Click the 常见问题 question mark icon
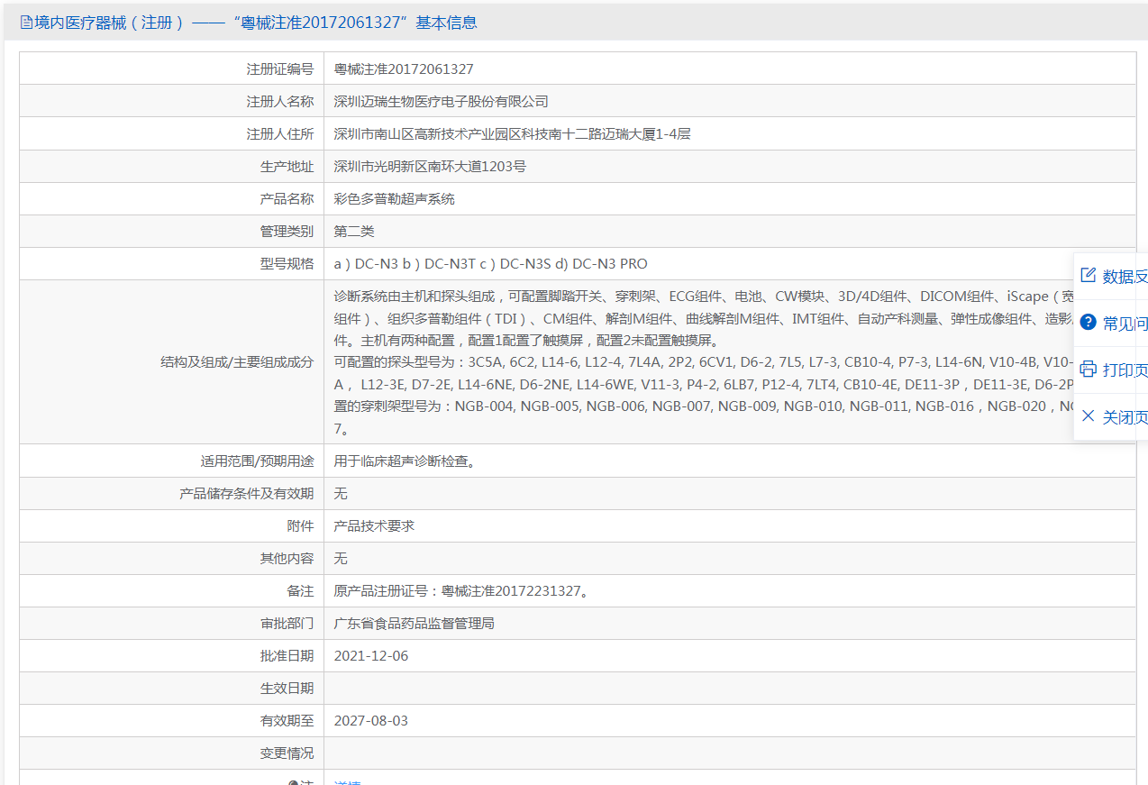The image size is (1148, 785). click(1088, 323)
